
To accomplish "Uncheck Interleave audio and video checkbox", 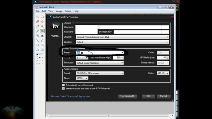I will click(63, 89).
